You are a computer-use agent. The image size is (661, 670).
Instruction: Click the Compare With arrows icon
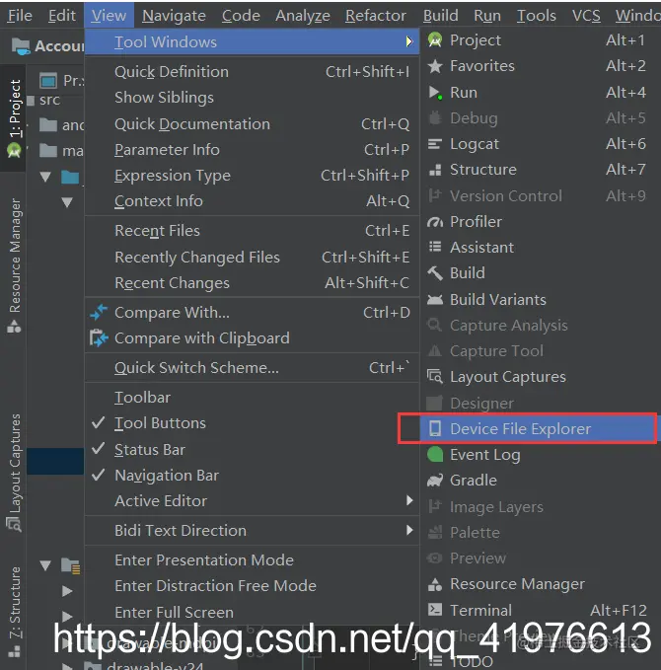pos(99,313)
